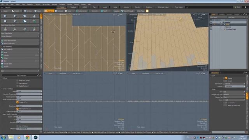The width and height of the screenshot is (249, 140).
Task: Switch to Items selection mode
Action: 68,11
